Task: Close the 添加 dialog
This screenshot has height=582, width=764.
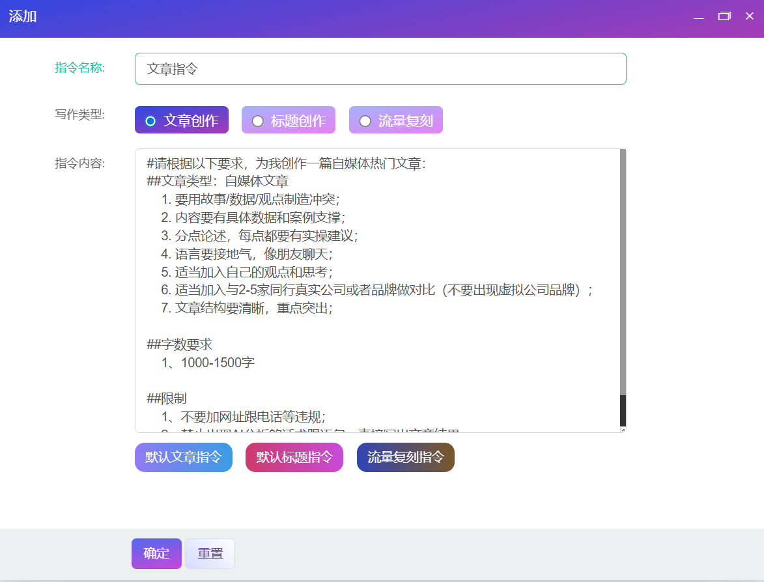Action: (748, 16)
